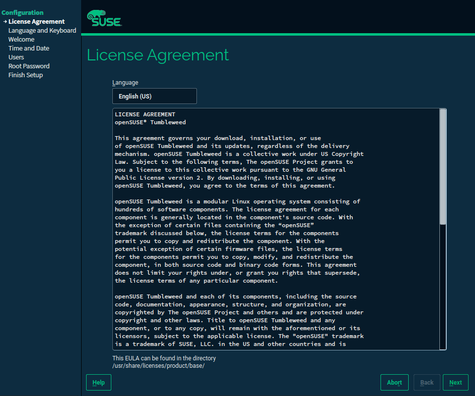Click the greyed-out Back button
475x396 pixels.
point(427,383)
